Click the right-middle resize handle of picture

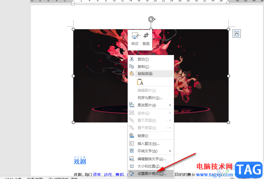[x=228, y=76]
